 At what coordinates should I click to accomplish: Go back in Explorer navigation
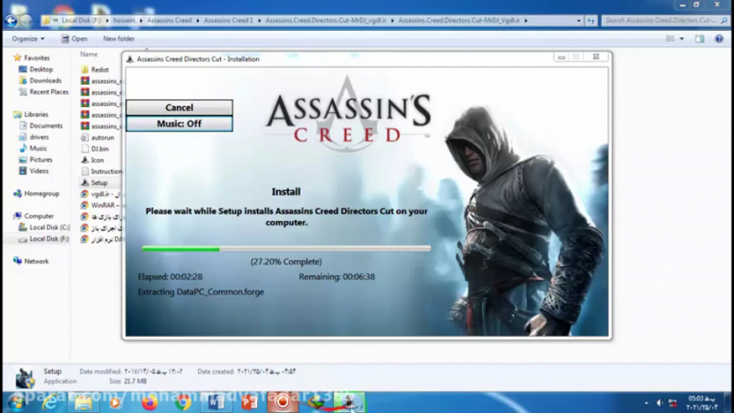coord(11,20)
